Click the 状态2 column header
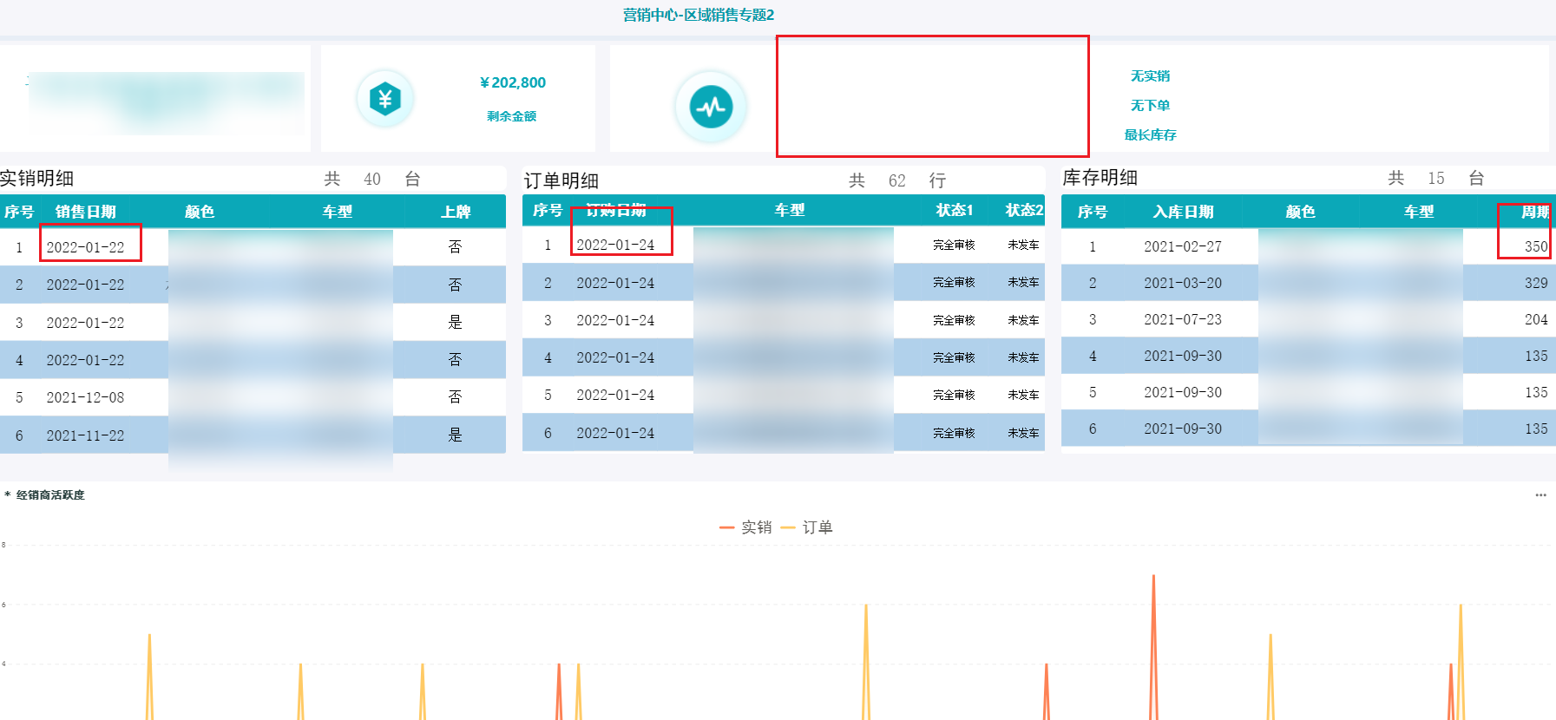 pos(1024,210)
